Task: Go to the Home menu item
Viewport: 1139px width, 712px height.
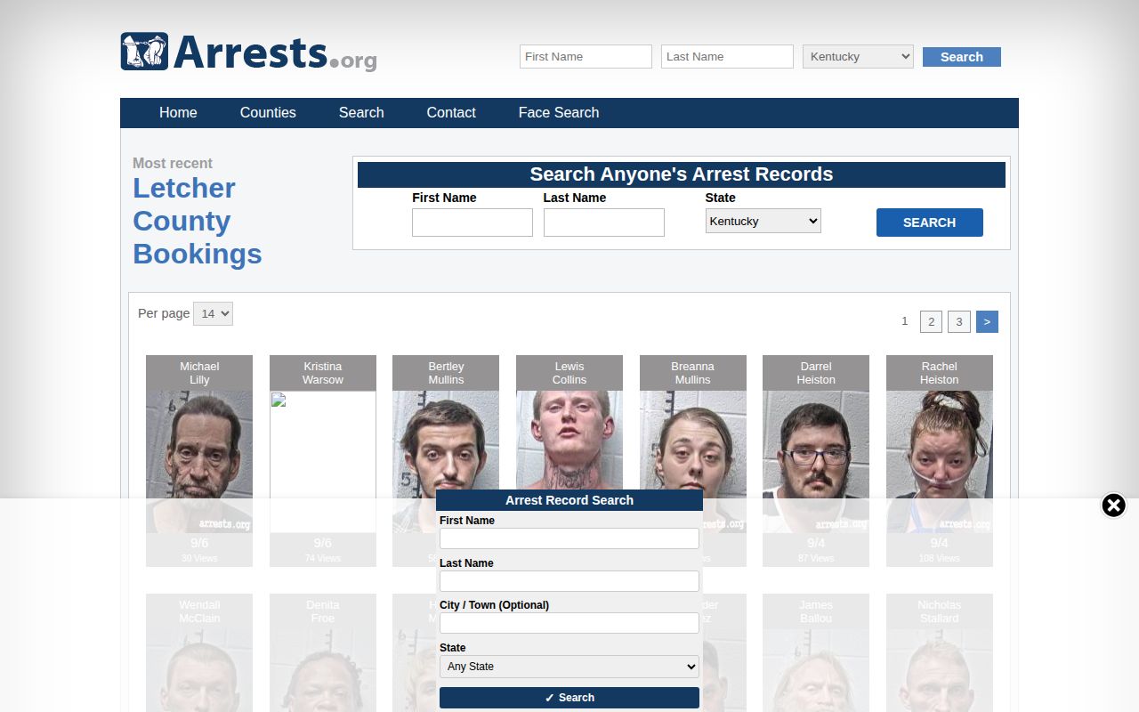Action: coord(178,113)
